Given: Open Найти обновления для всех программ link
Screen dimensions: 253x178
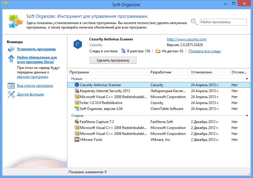Looking at the screenshot, I should (37, 59).
